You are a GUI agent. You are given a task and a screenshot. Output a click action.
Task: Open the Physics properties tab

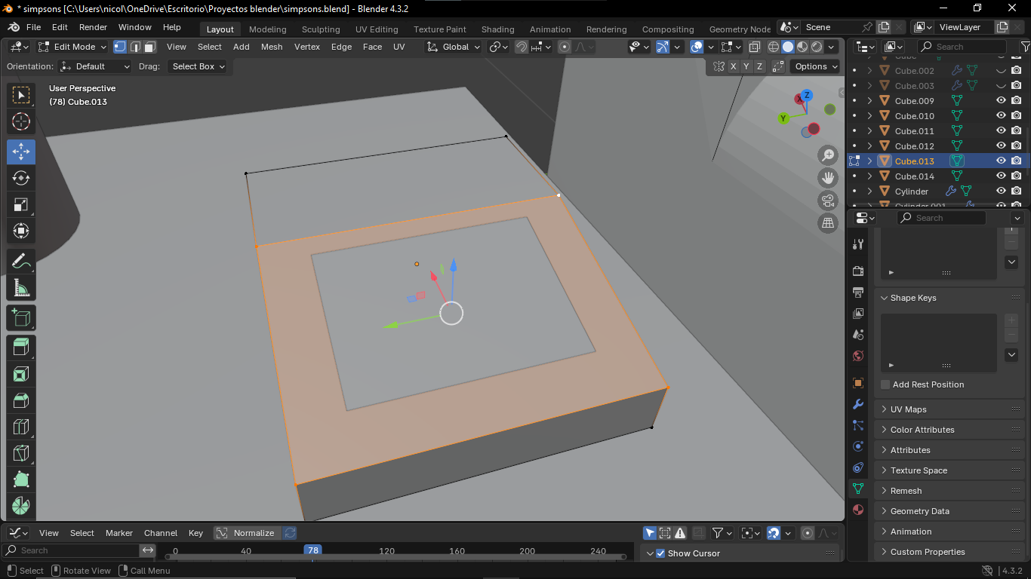pos(858,446)
